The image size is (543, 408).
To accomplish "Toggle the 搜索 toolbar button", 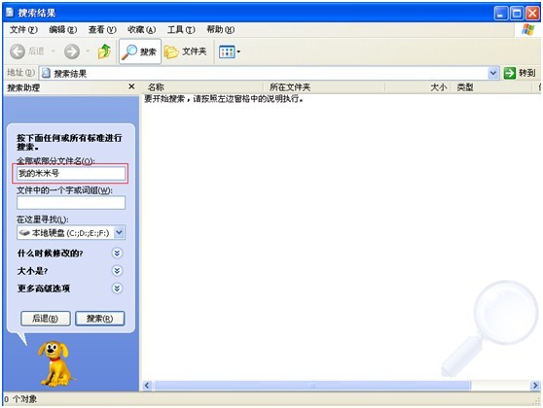I will 140,51.
